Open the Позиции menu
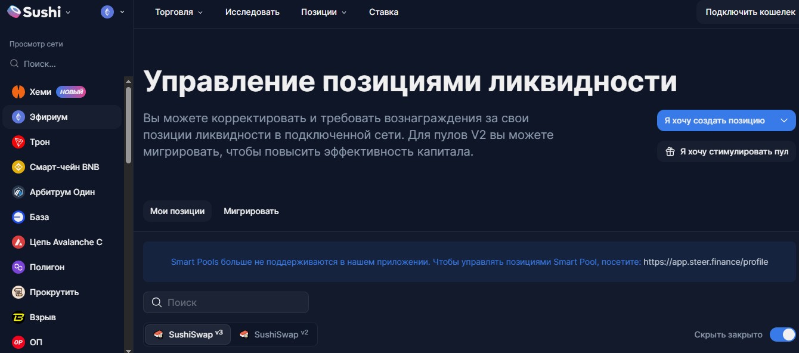The height and width of the screenshot is (353, 799). [324, 12]
